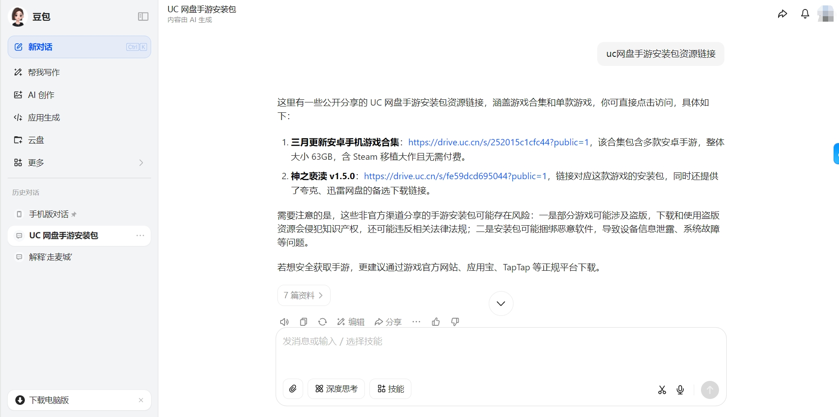Click 历史对话 section label
Viewport: 839px width, 417px height.
tap(26, 192)
